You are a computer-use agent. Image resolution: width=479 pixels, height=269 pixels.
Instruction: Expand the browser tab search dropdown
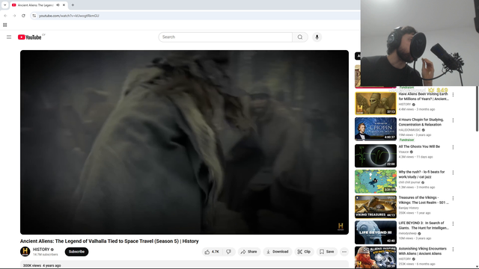[5, 5]
